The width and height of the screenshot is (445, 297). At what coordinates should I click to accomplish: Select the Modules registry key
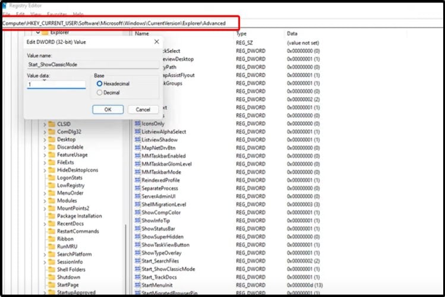coord(67,201)
